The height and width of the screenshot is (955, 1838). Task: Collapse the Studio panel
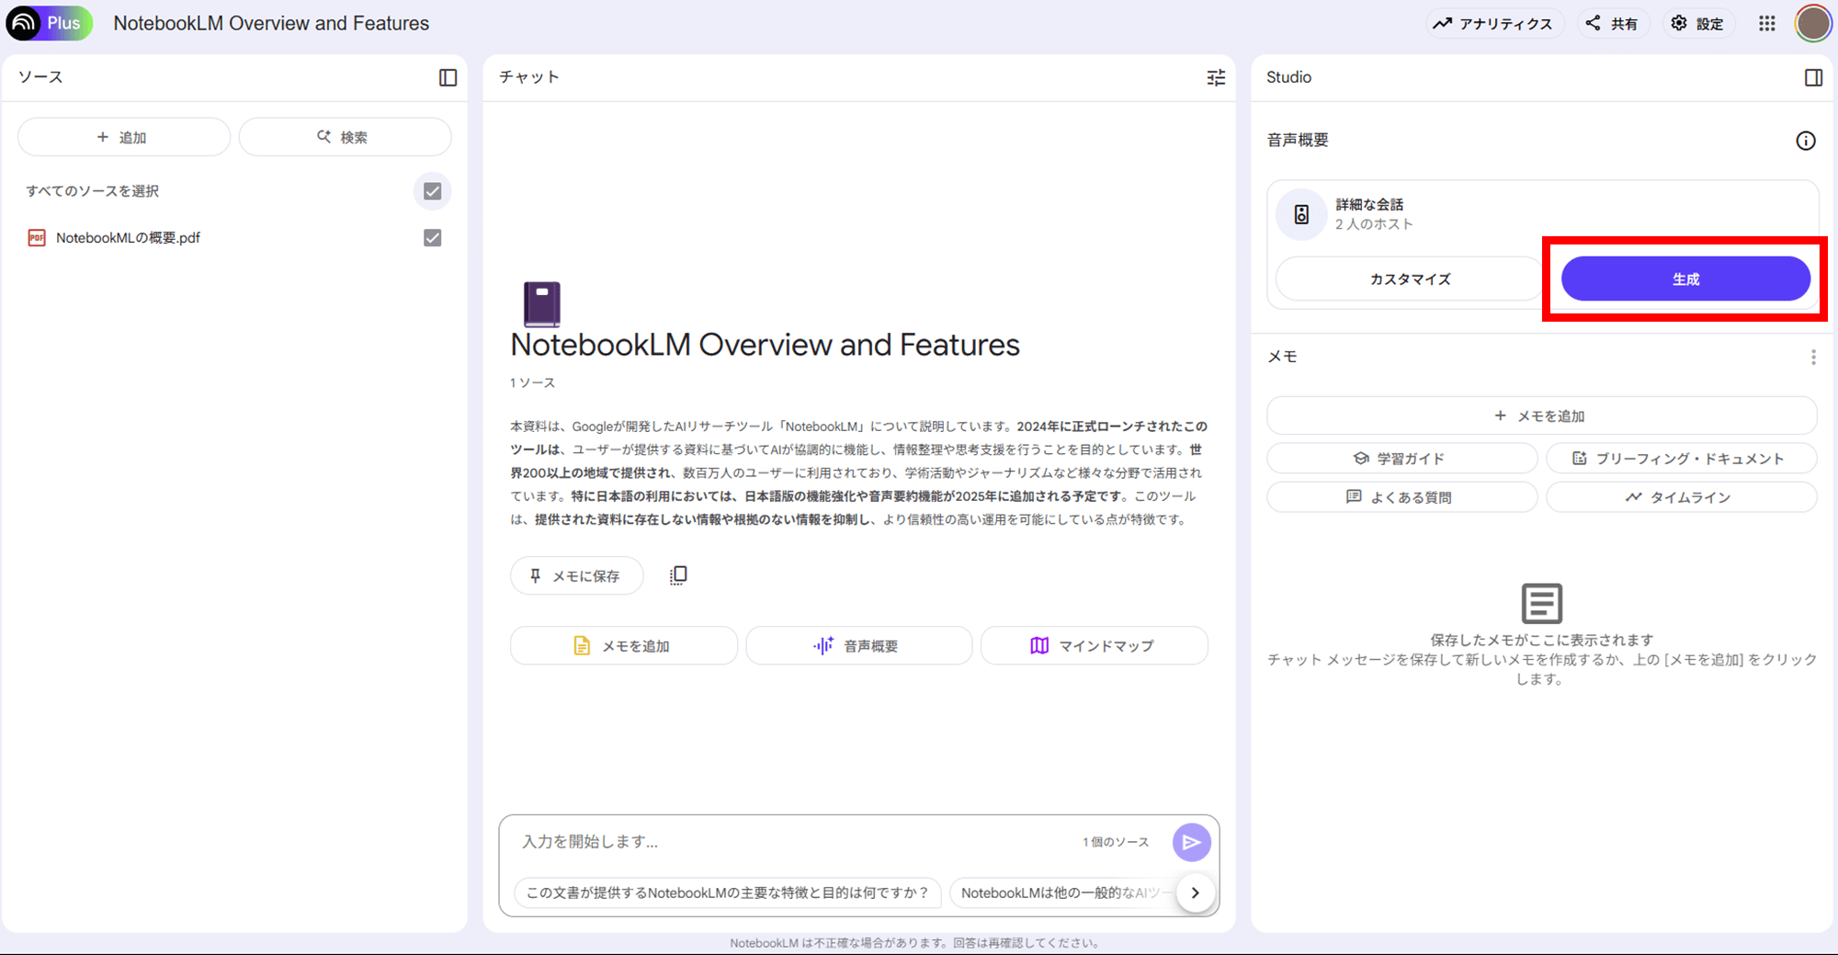(1813, 77)
